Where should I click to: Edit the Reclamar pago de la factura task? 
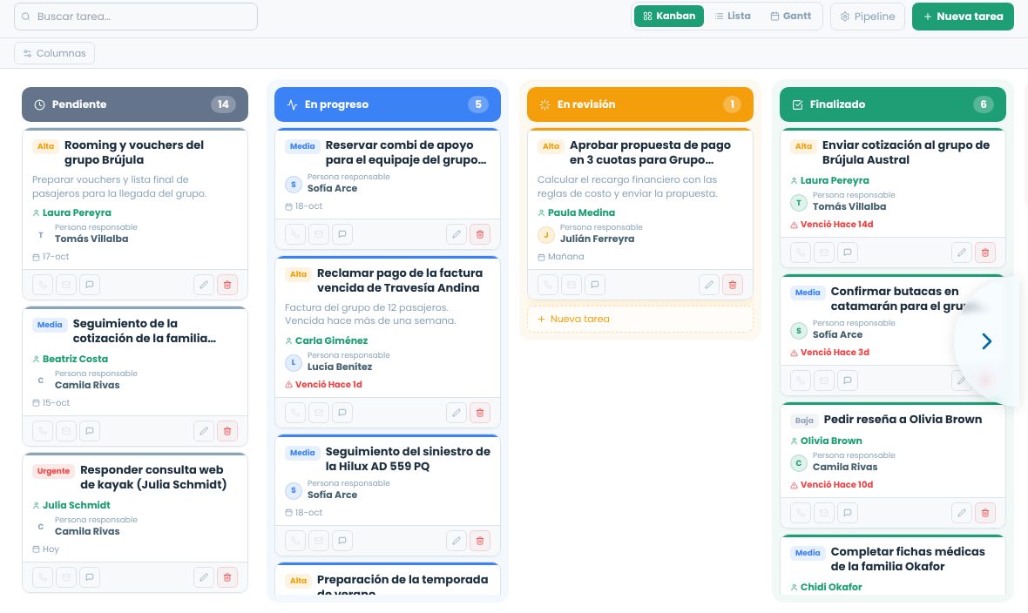tap(457, 413)
